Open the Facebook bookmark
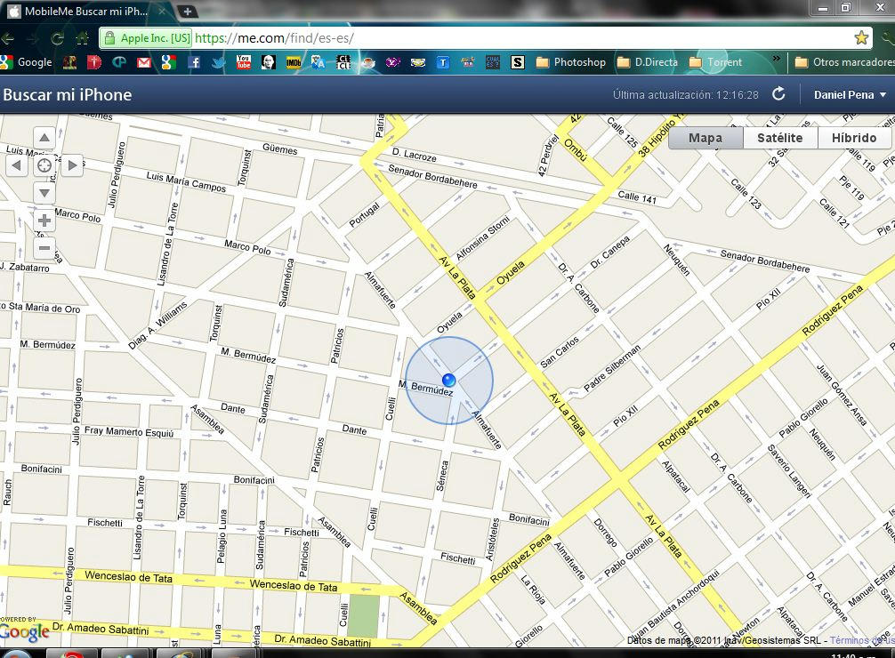This screenshot has height=658, width=895. 194,62
